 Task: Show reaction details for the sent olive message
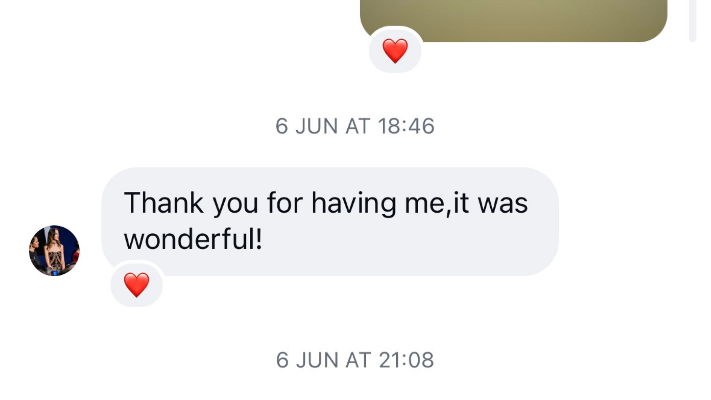pyautogui.click(x=395, y=51)
